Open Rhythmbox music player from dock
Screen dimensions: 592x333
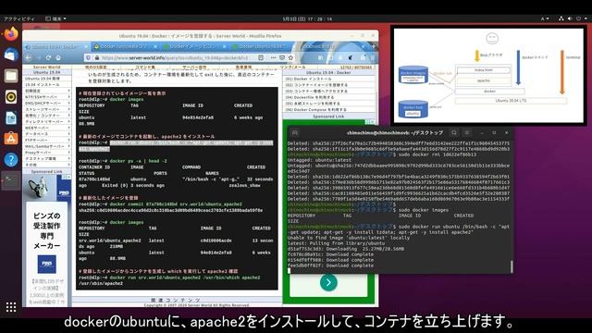click(11, 97)
